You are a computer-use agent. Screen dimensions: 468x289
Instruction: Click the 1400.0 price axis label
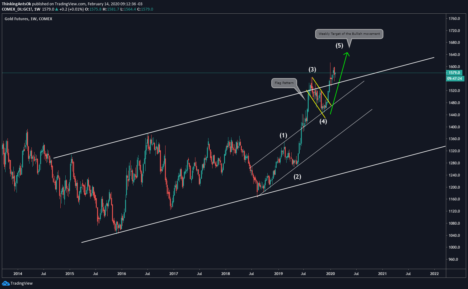454,127
